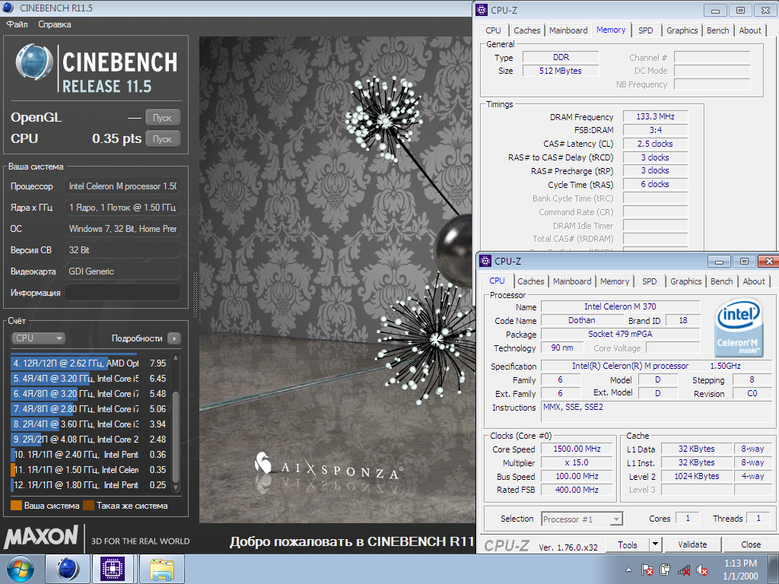Viewport: 779px width, 584px height.
Task: Open About tab in upper CPU-Z window
Action: (750, 30)
